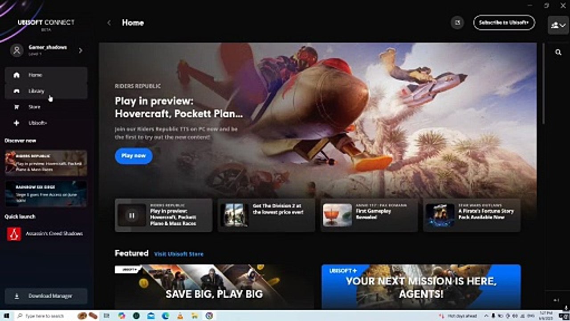Open the Hot days ahead weather widget
The width and height of the screenshot is (570, 321).
point(458,316)
